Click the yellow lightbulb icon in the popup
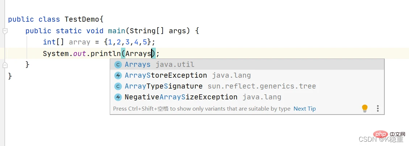The height and width of the screenshot is (146, 409). pyautogui.click(x=365, y=108)
